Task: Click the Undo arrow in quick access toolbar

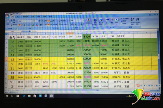Action: pos(14,14)
